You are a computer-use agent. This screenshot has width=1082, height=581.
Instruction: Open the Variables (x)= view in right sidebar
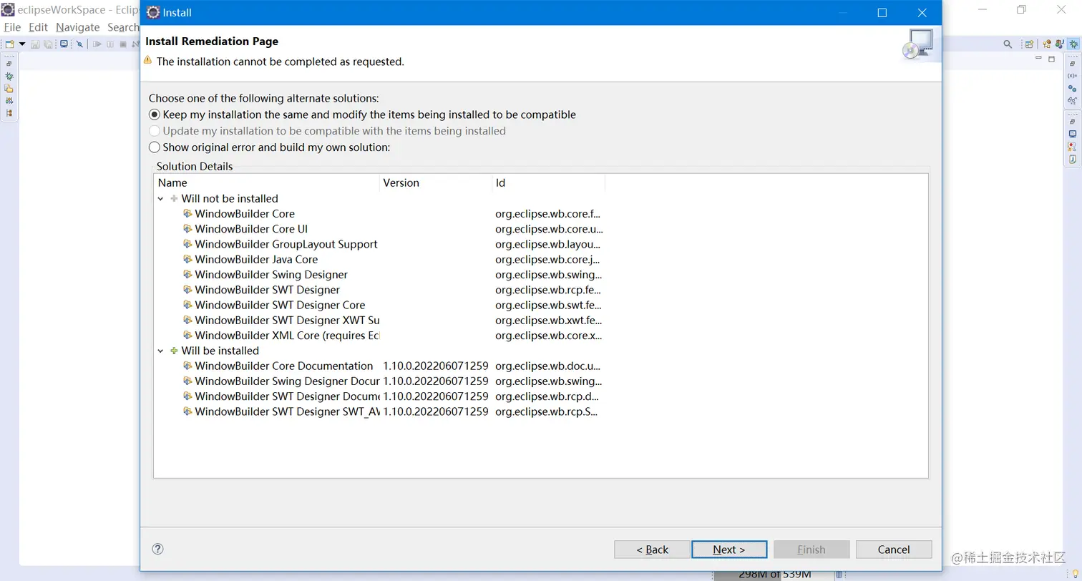[x=1072, y=76]
